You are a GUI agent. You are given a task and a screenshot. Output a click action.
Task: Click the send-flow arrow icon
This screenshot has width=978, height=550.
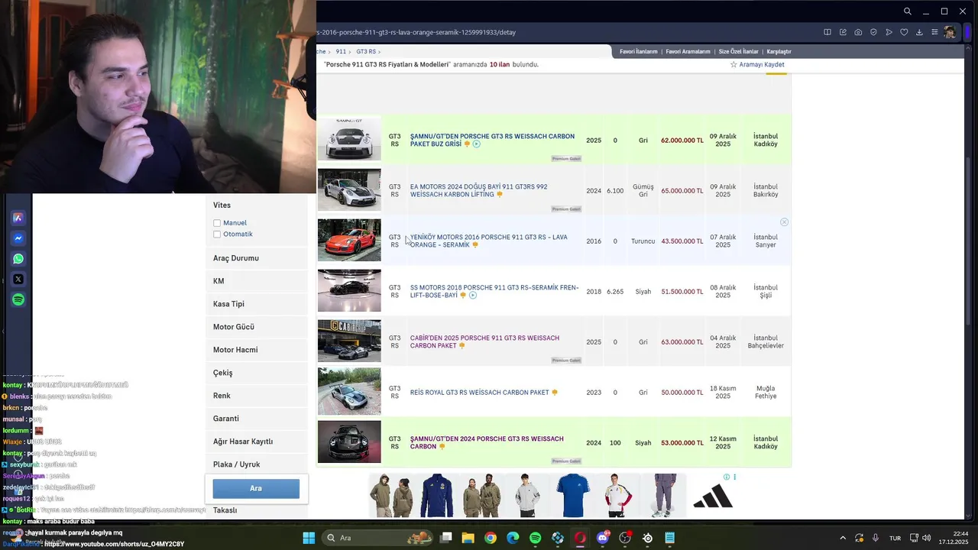pos(889,32)
